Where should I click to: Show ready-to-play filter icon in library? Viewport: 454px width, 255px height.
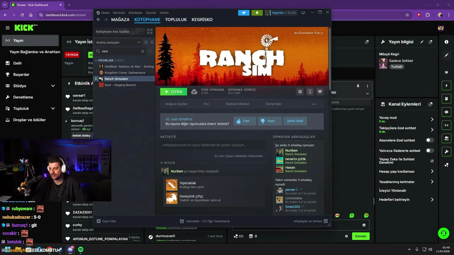click(x=152, y=42)
